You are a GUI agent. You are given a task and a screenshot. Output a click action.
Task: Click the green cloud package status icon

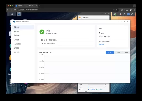(115, 14)
